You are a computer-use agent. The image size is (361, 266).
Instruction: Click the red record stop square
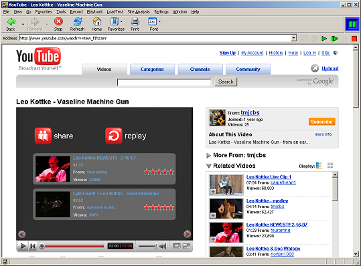click(x=354, y=38)
